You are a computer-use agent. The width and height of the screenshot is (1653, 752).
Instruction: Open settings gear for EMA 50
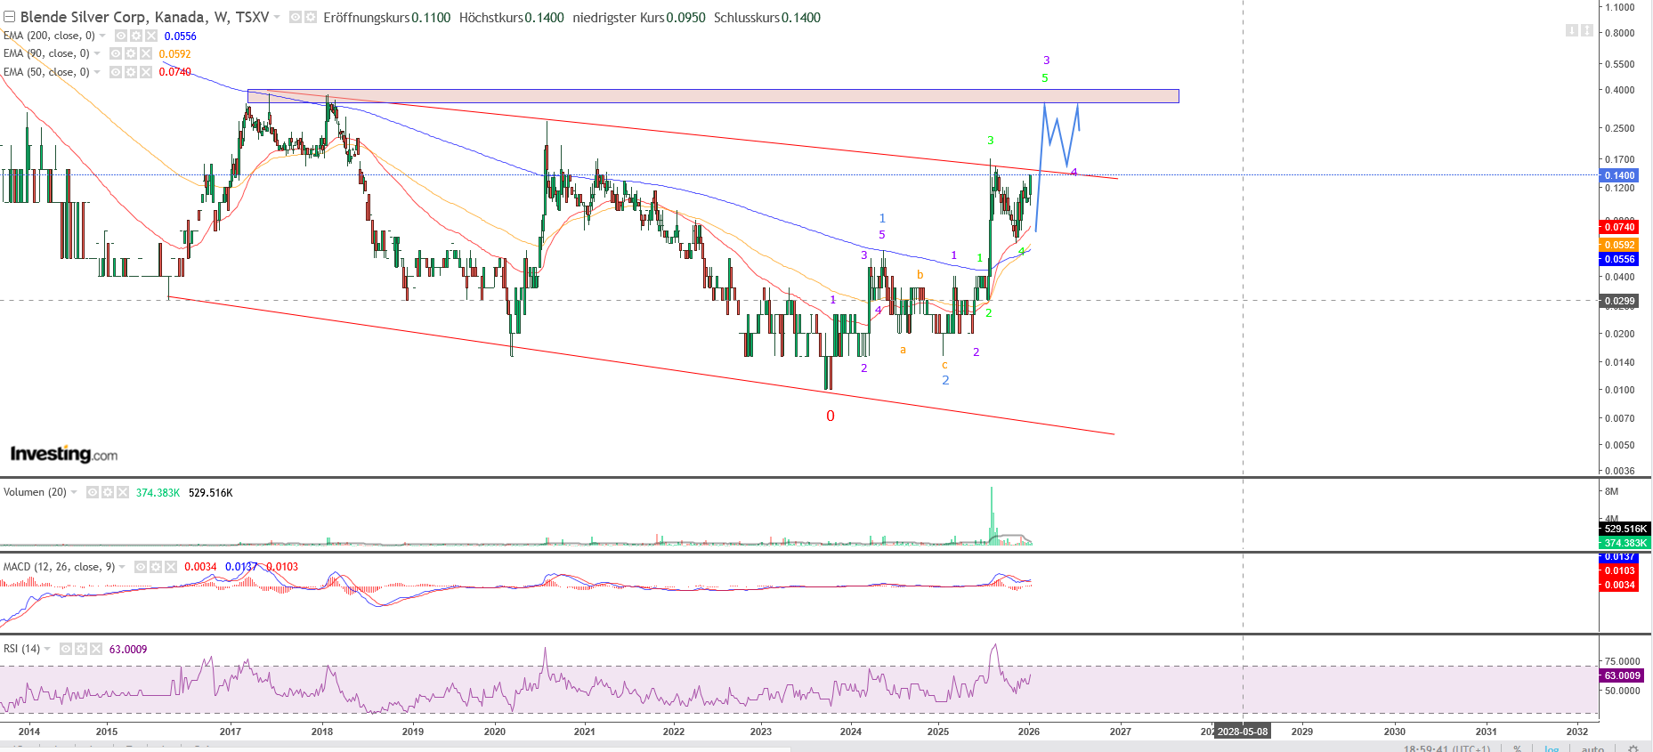point(131,72)
